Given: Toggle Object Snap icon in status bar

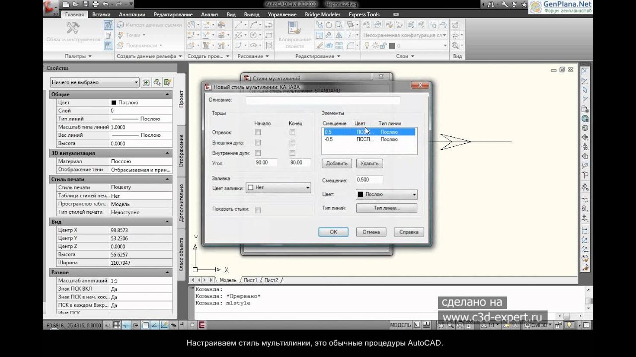Looking at the screenshot, I should point(145,325).
